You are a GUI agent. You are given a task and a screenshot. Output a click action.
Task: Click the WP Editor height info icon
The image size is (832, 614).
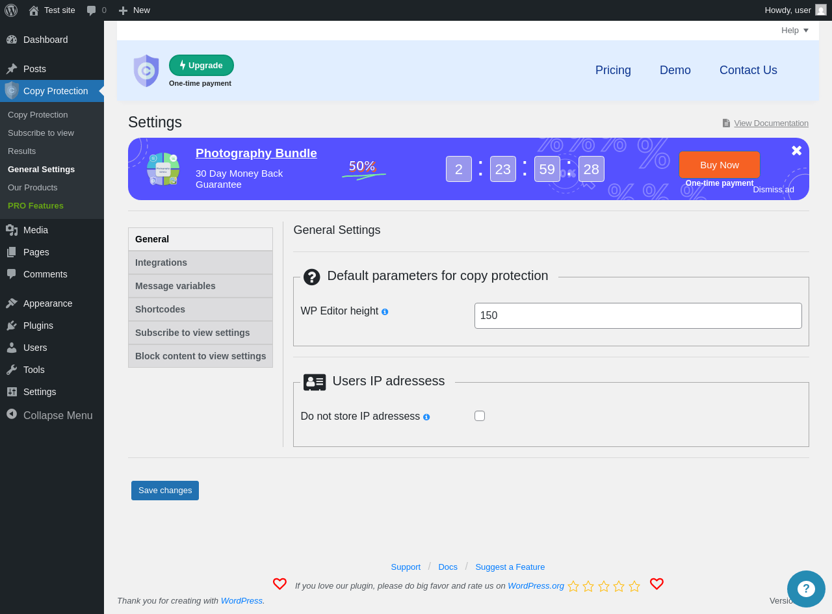pyautogui.click(x=385, y=312)
